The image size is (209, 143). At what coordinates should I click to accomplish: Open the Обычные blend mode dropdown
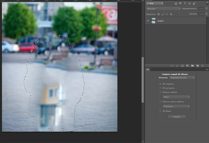pos(163,9)
